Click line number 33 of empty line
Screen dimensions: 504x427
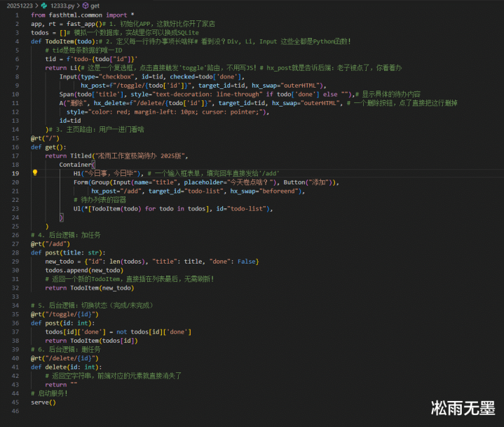15,297
